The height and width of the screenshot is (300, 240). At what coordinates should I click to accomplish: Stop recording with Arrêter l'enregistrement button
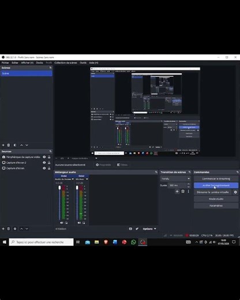[x=216, y=185]
